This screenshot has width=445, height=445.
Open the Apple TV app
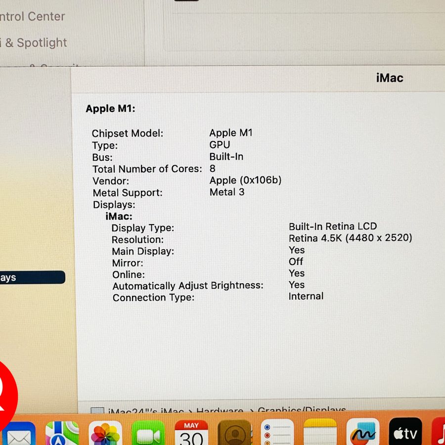405,431
